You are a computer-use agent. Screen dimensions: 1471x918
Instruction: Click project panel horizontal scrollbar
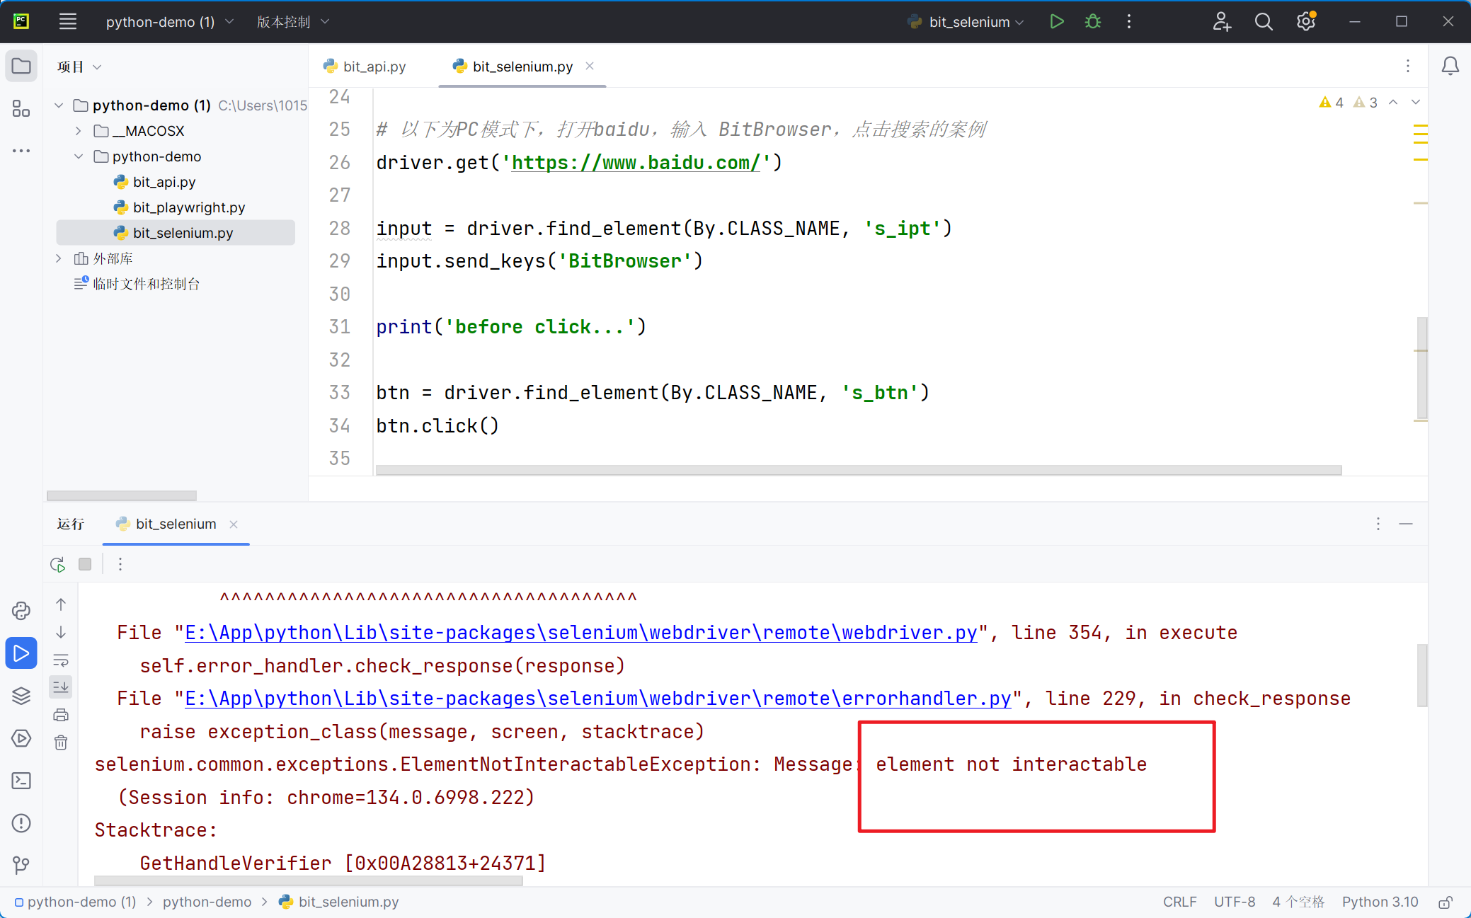click(x=122, y=495)
